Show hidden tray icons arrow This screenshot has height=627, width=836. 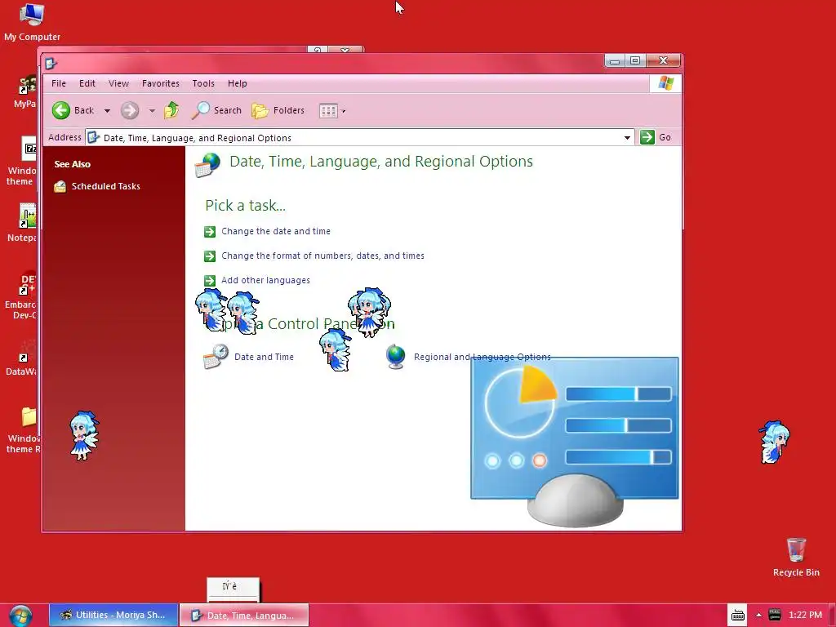click(758, 616)
